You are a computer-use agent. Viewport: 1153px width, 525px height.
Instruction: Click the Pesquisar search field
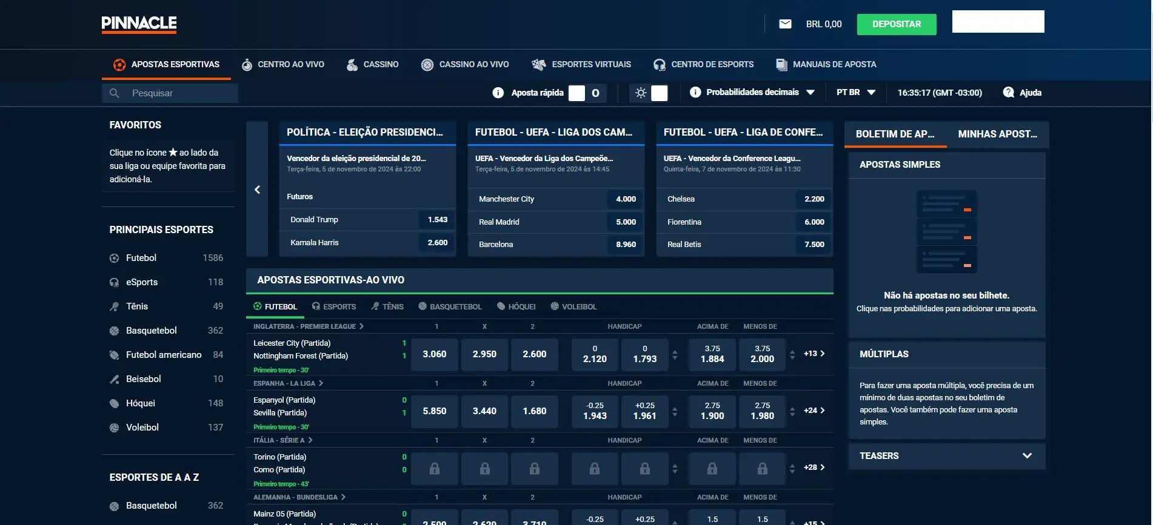pyautogui.click(x=179, y=93)
